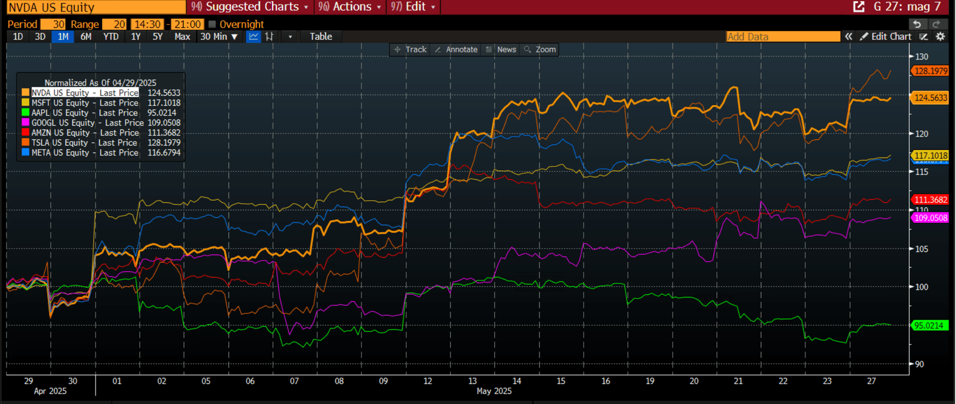
Task: Expand the chart type dropdown arrow
Action: (x=290, y=36)
